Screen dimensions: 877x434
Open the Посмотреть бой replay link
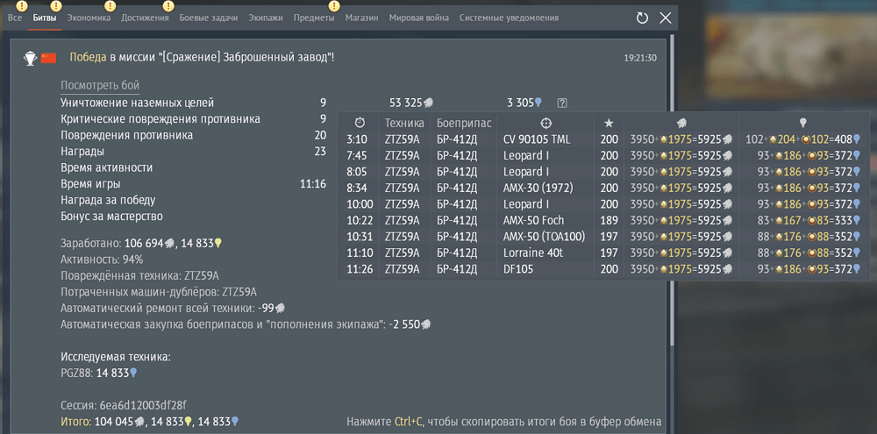pyautogui.click(x=100, y=86)
